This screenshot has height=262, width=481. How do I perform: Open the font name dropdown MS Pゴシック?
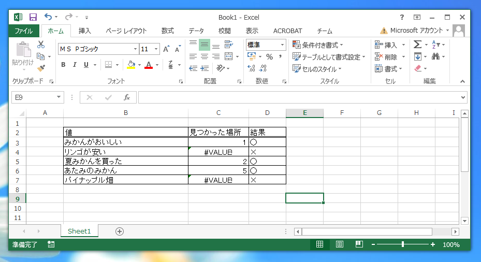(135, 49)
